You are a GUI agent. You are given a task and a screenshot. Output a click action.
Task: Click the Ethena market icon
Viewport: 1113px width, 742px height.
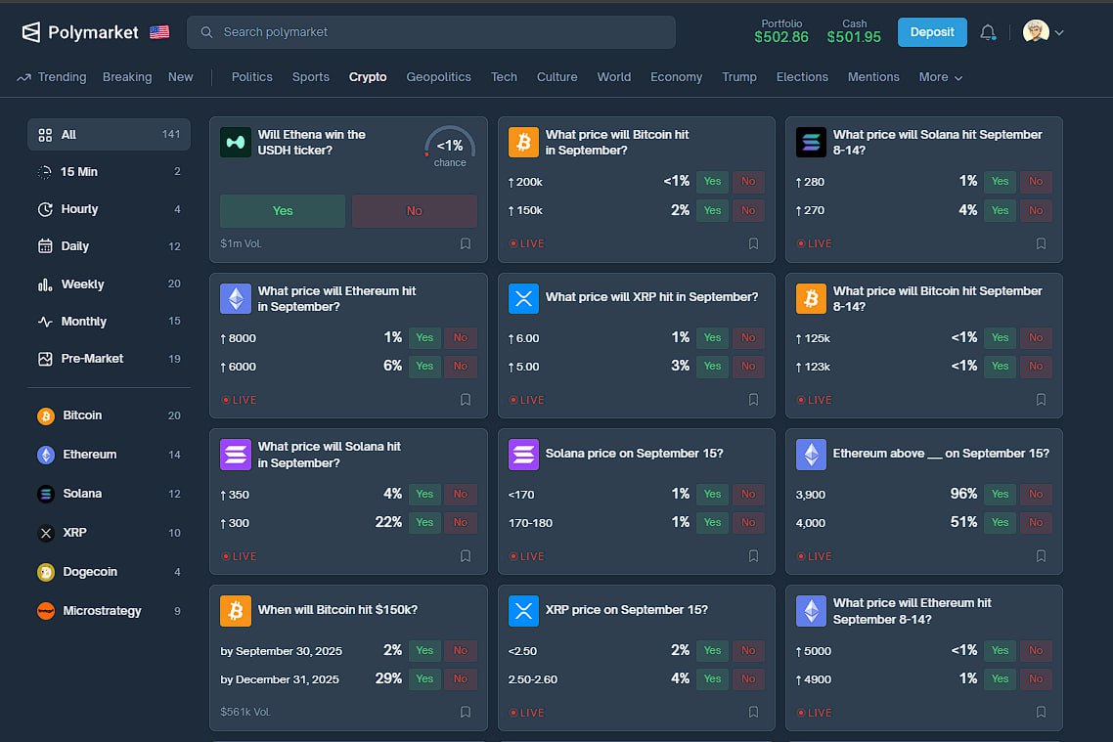[x=236, y=143]
